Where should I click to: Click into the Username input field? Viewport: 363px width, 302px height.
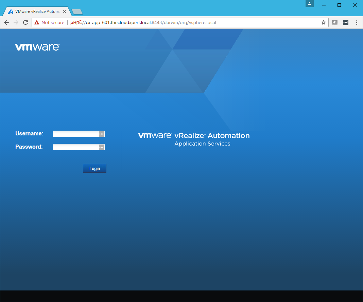click(75, 134)
